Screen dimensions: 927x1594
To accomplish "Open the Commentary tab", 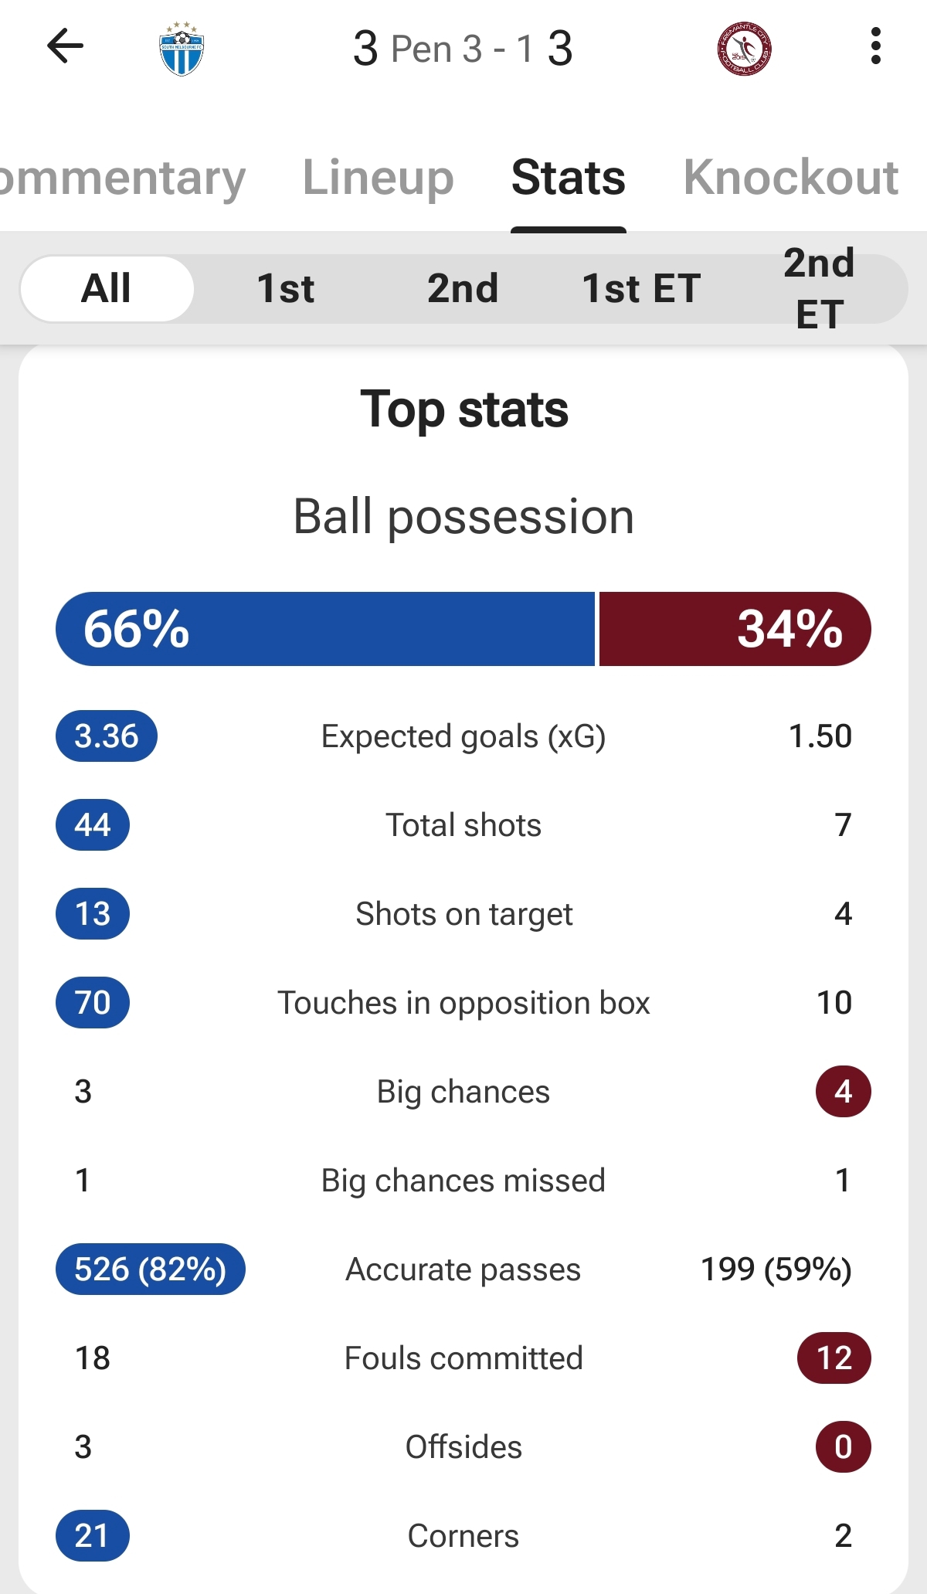I will [x=122, y=178].
